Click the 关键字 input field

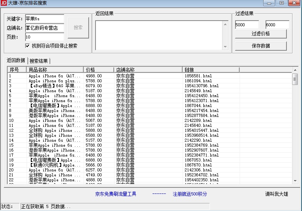[x=45, y=19]
